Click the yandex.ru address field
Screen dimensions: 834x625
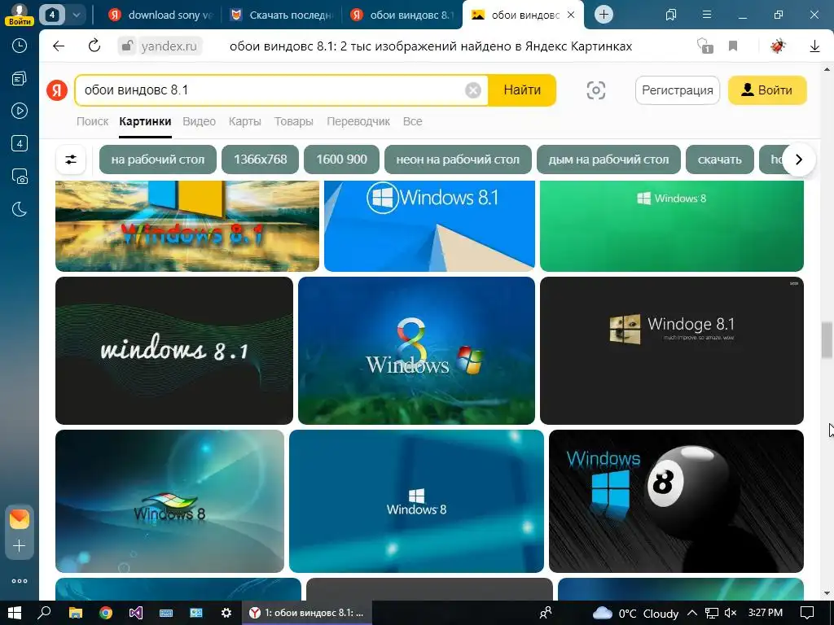[169, 46]
